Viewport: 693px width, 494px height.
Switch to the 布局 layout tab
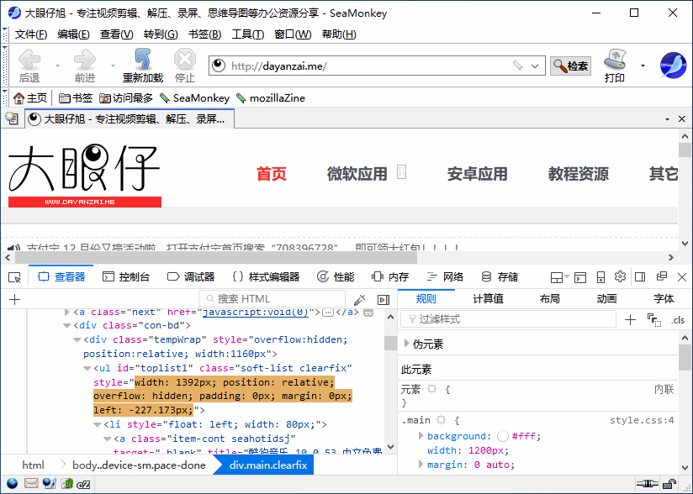[x=550, y=299]
